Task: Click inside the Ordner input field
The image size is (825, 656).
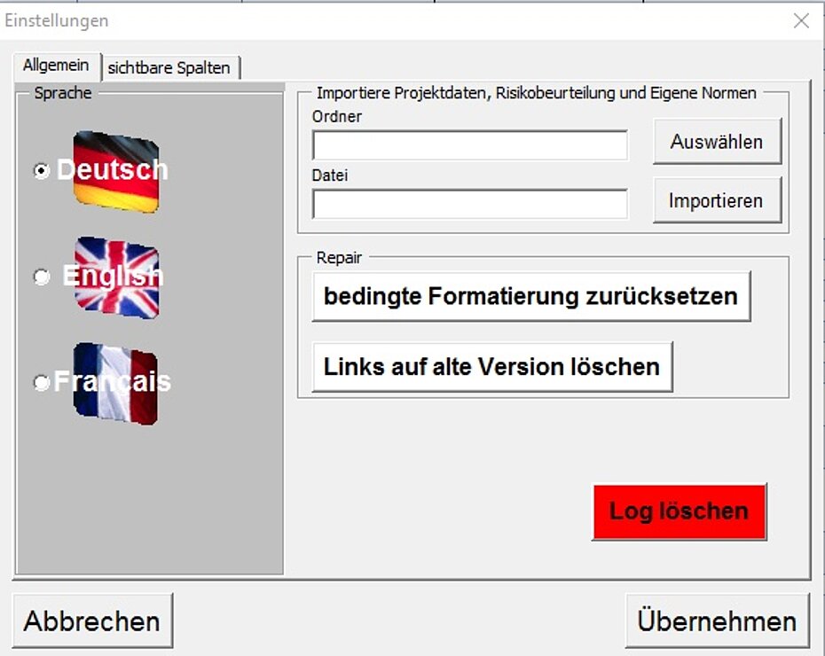Action: pos(468,144)
